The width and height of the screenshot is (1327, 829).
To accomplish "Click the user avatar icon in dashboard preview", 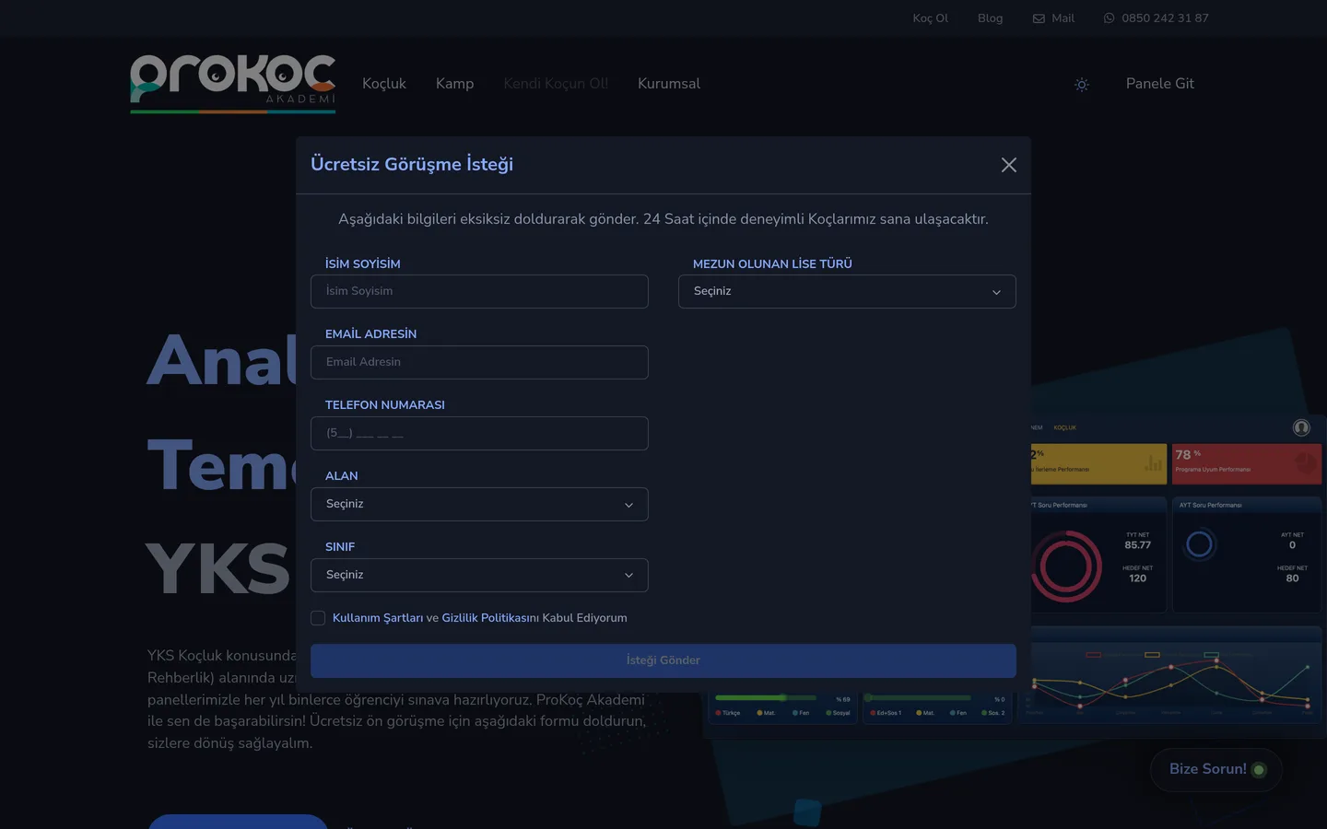I will pos(1301,427).
